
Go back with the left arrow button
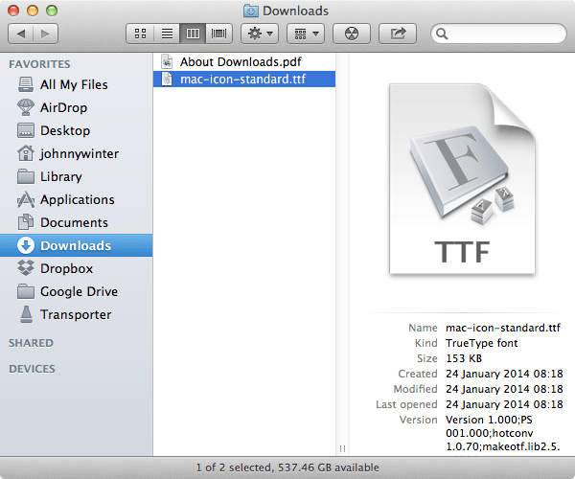tap(20, 34)
